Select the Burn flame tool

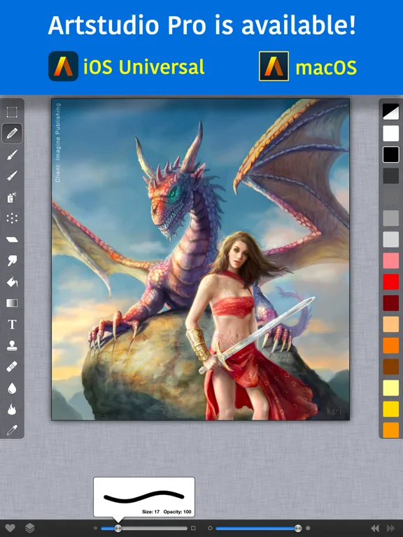tap(12, 409)
